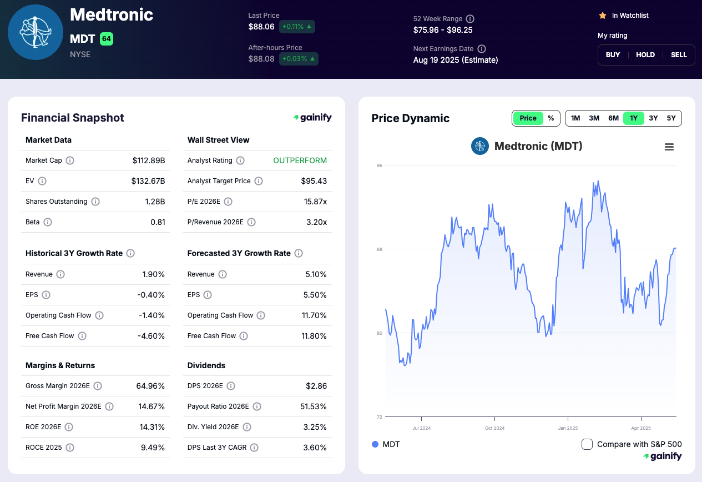Enable Compare with S&P 500 checkbox
Screen dimensions: 702x482
pyautogui.click(x=587, y=444)
